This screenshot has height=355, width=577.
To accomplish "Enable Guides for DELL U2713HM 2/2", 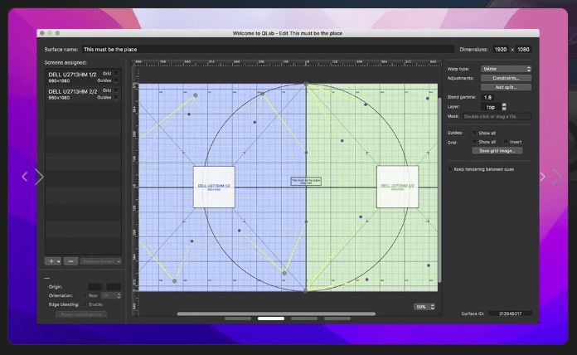I will [x=116, y=97].
